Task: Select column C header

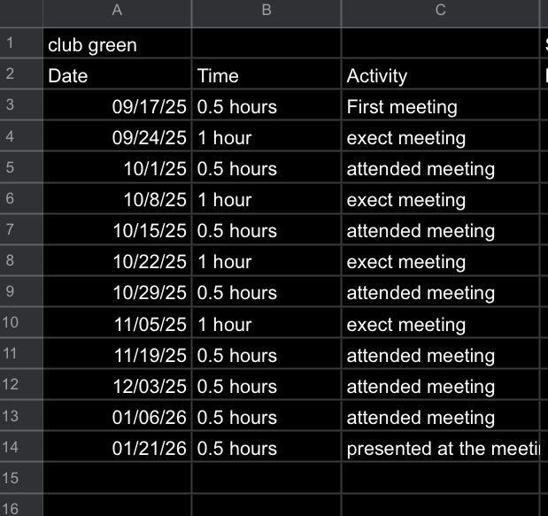Action: pos(440,12)
